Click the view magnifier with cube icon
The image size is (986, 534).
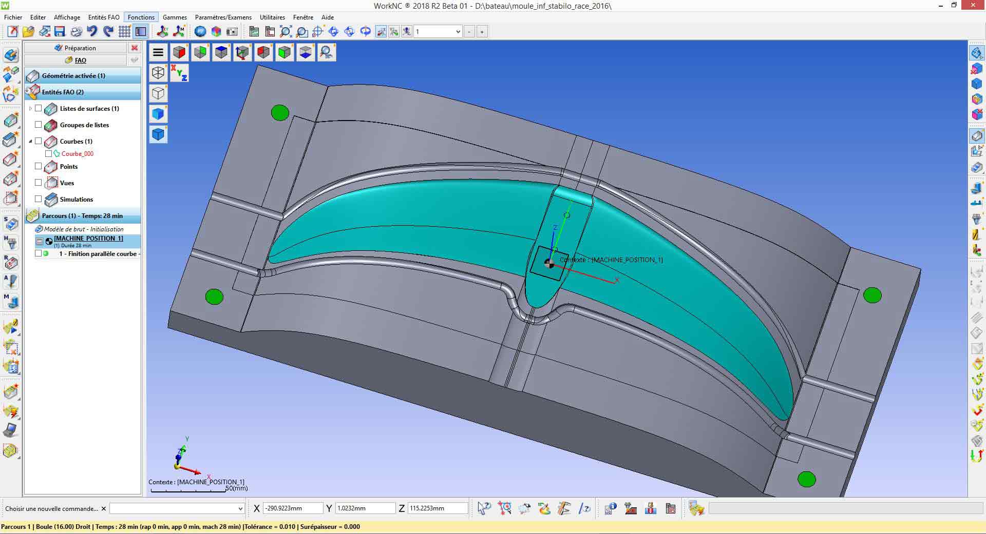click(x=327, y=52)
